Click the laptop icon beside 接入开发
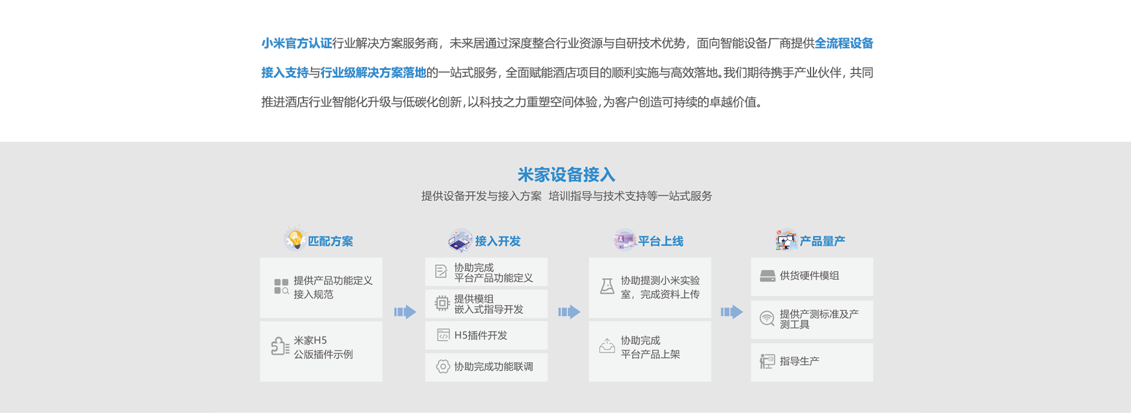The image size is (1131, 414). pyautogui.click(x=460, y=241)
